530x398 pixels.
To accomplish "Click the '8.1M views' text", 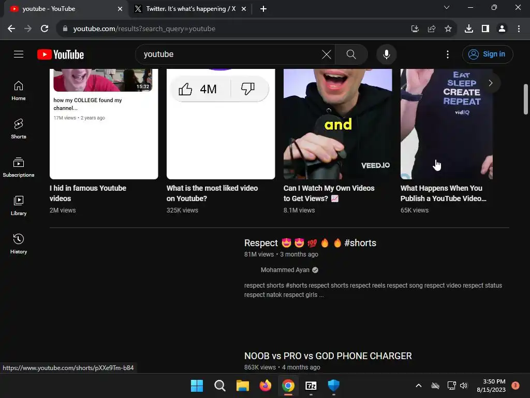I will [x=299, y=210].
